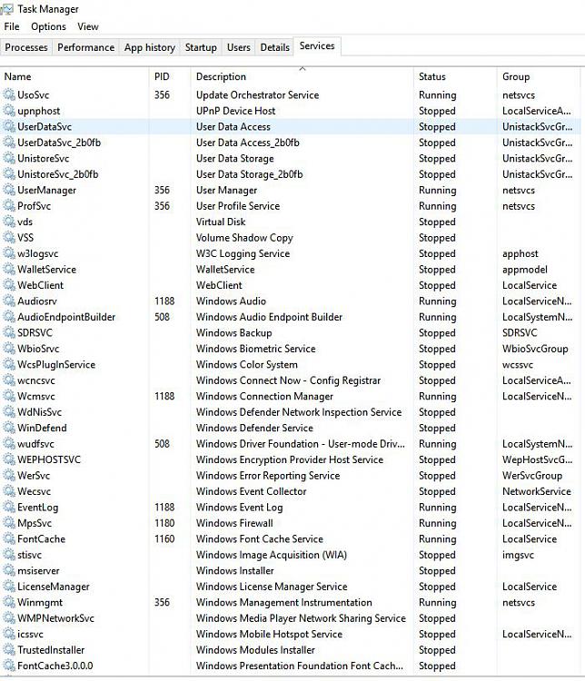Select the gear icon next to w3logsvc
The image size is (585, 681).
(x=9, y=253)
